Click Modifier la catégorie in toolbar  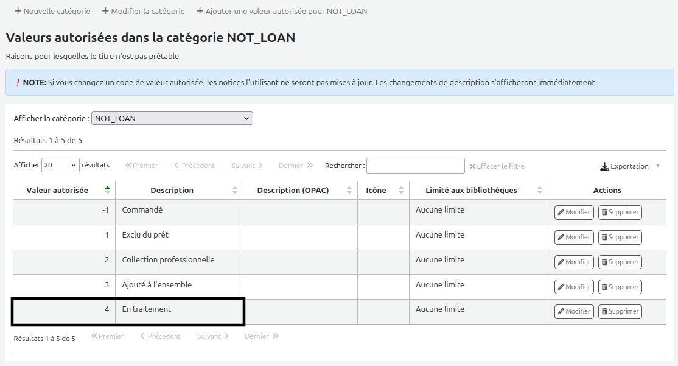click(143, 11)
